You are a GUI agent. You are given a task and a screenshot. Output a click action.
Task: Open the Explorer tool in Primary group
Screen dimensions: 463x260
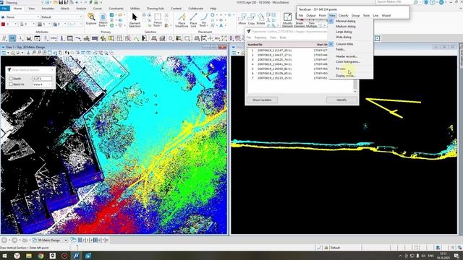coord(91,19)
